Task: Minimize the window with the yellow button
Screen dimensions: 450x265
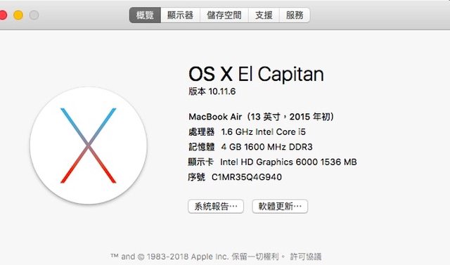Action: tap(18, 15)
